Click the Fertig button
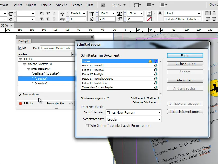218x164 pixels. 185,56
